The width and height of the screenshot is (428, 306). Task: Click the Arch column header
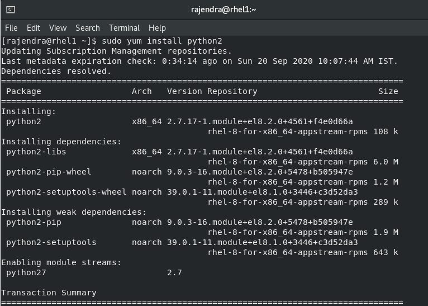(x=142, y=91)
